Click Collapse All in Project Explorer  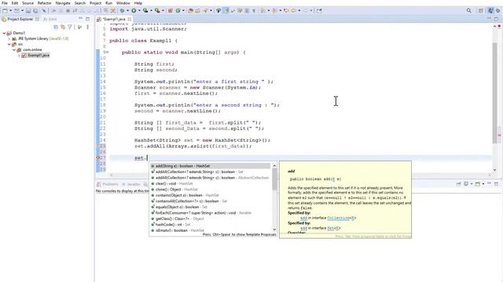(x=56, y=27)
